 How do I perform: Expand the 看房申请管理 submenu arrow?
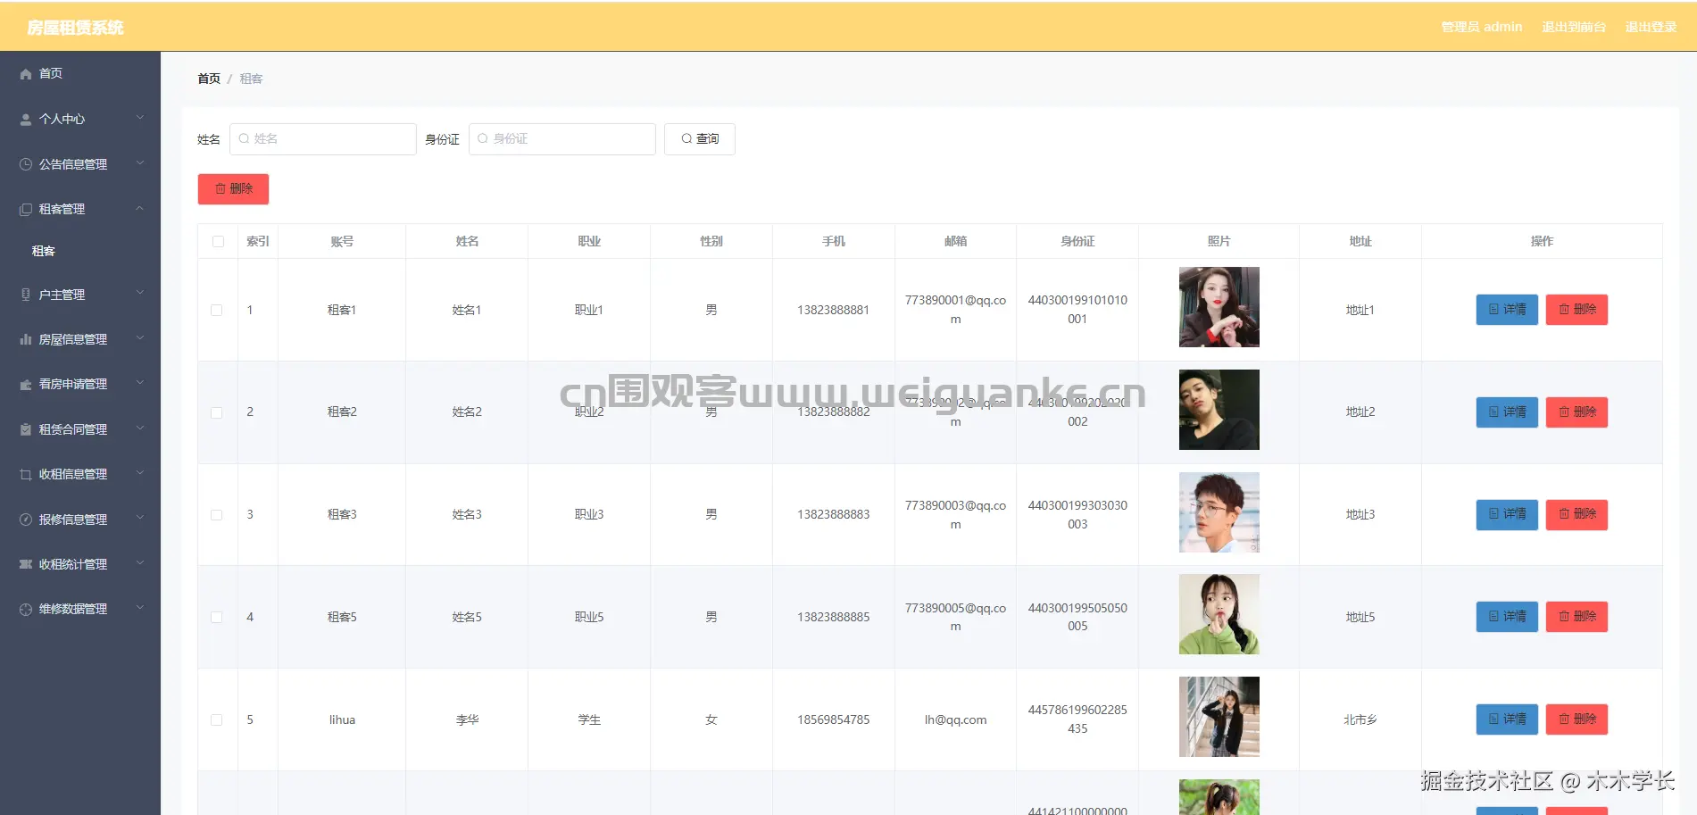tap(140, 384)
